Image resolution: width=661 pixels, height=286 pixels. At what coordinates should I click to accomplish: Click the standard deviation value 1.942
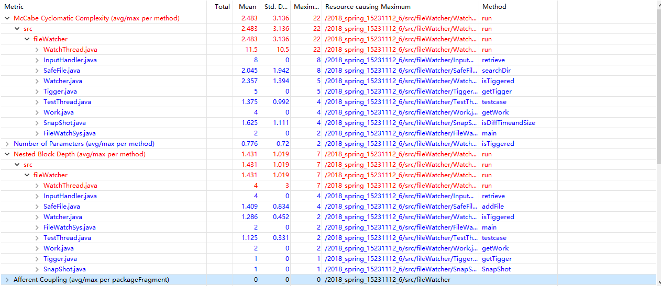[x=281, y=71]
